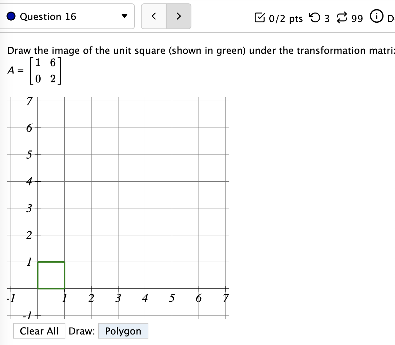Click the blue question status dot

point(11,16)
